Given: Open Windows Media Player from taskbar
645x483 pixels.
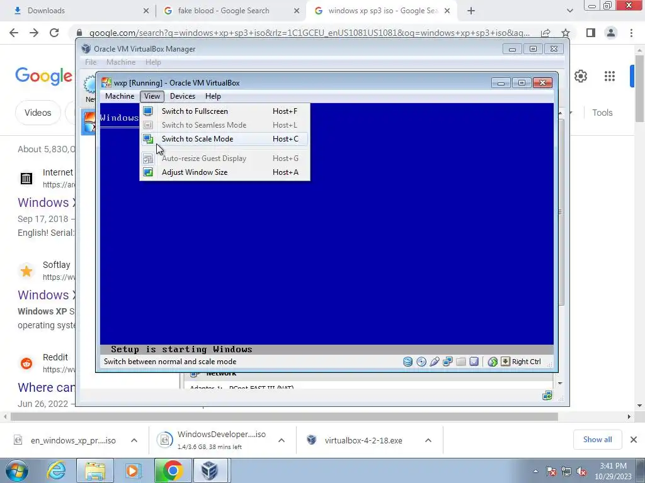Looking at the screenshot, I should tap(132, 470).
